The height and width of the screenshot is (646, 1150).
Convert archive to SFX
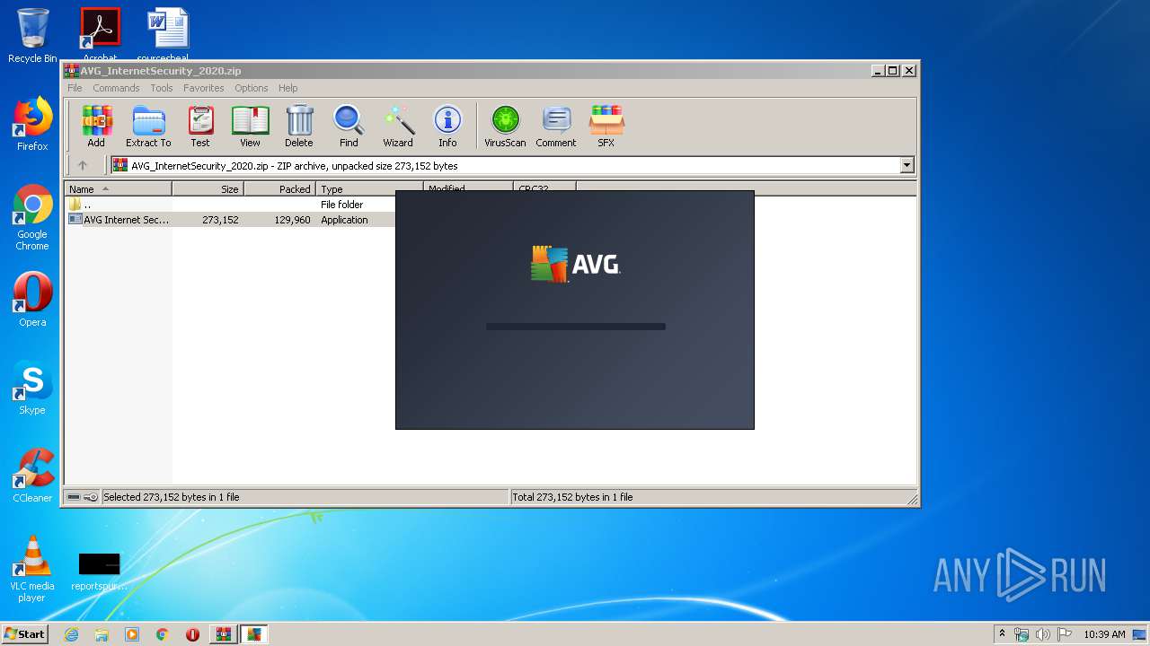click(606, 127)
